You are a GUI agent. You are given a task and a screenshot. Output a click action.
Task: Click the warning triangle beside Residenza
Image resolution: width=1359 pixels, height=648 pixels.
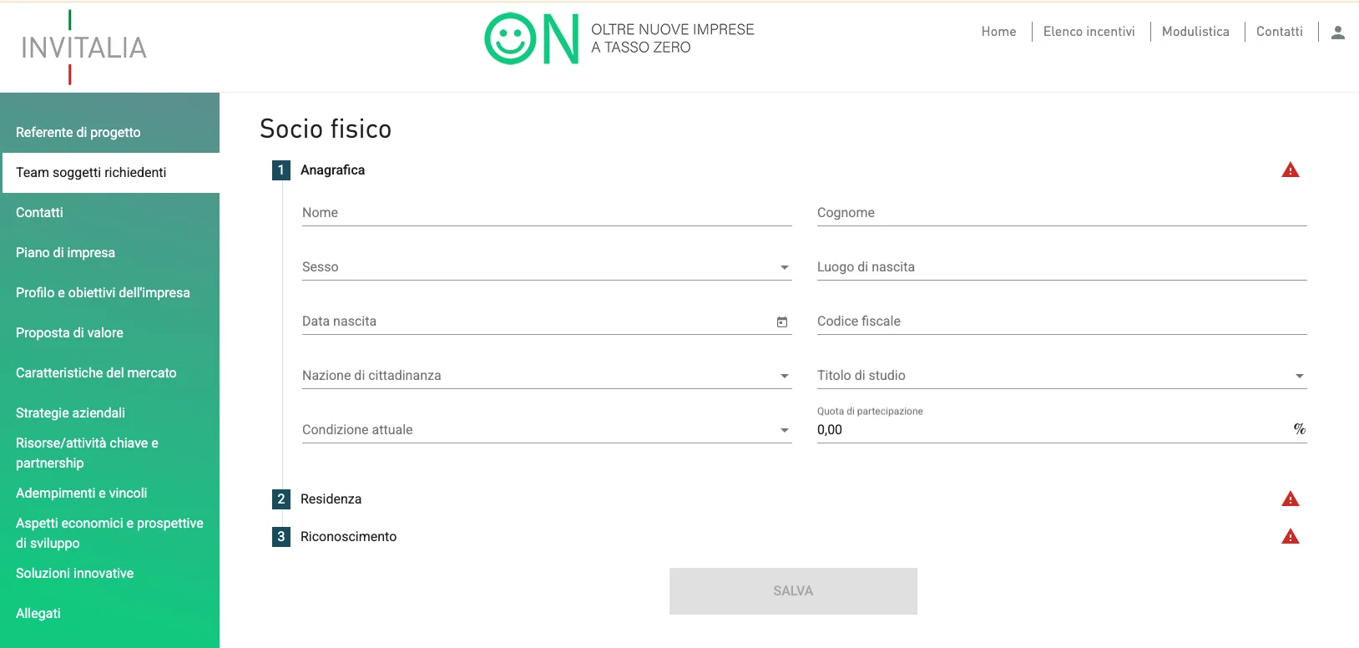[1290, 499]
